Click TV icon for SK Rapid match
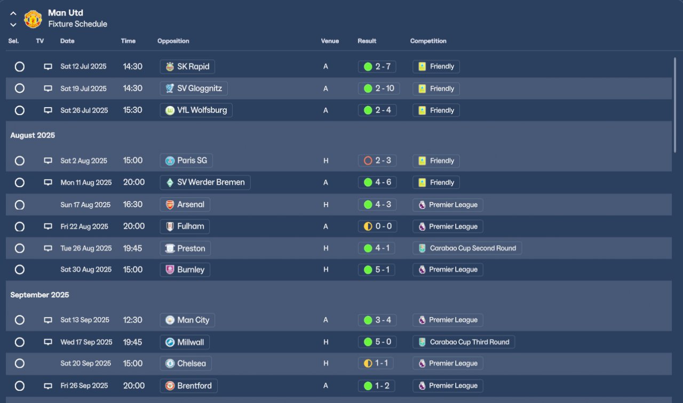683x403 pixels. click(48, 67)
